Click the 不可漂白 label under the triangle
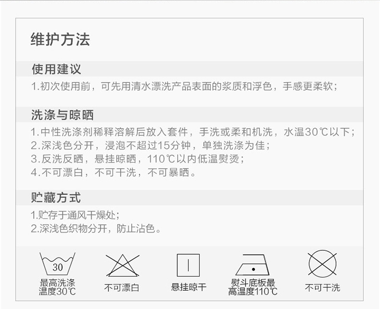The width and height of the screenshot is (380, 309). 122,288
